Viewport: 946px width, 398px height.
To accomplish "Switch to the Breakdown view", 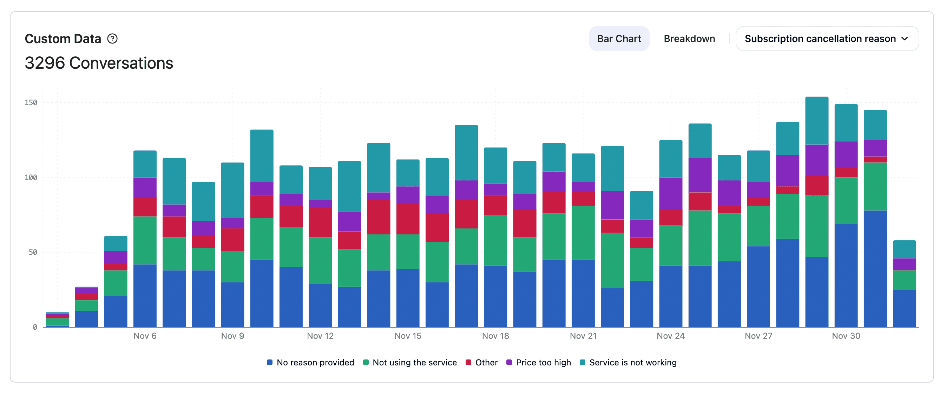I will tap(689, 39).
